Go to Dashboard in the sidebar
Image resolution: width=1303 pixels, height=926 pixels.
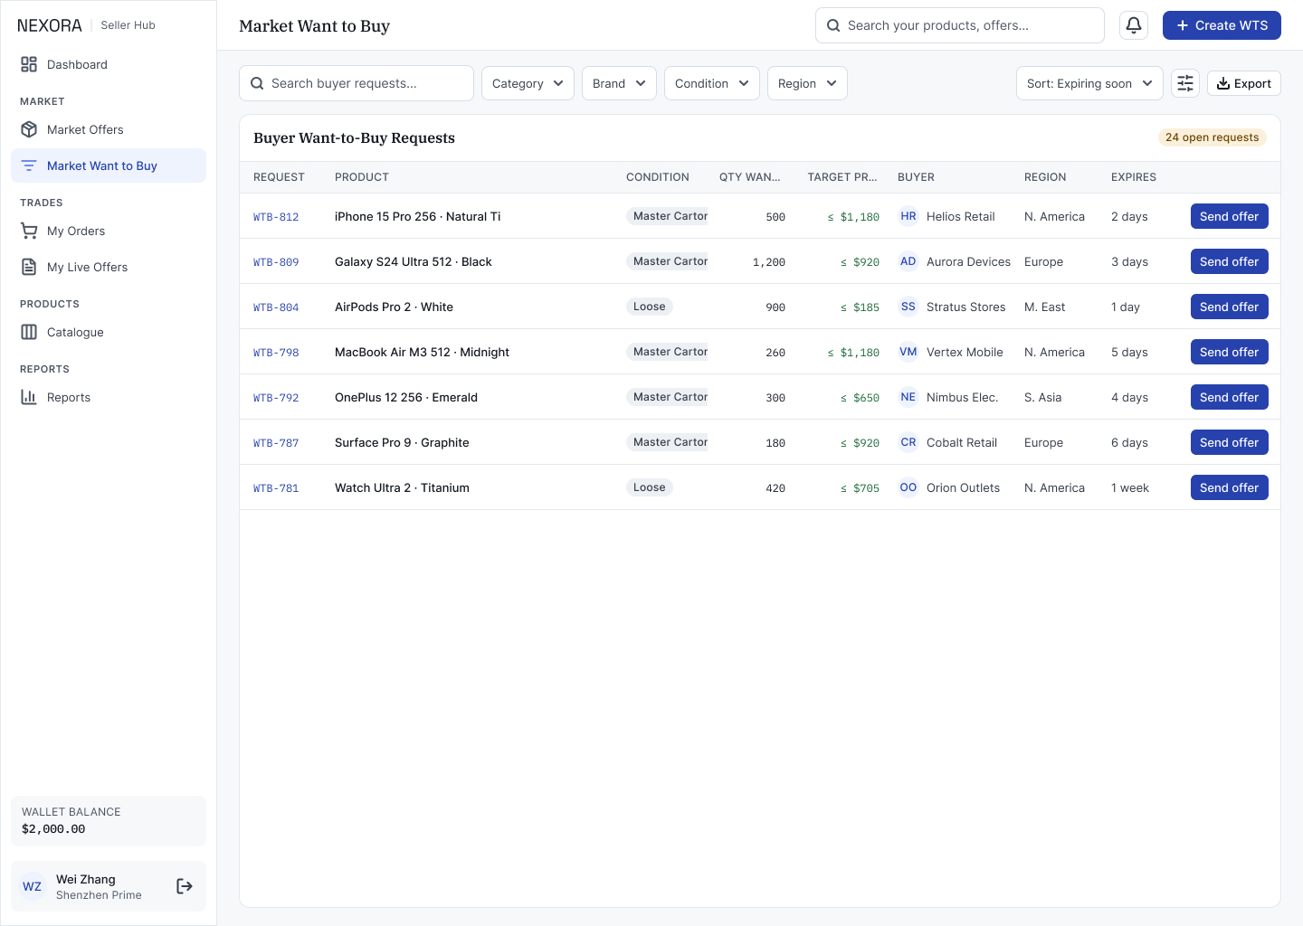(109, 64)
